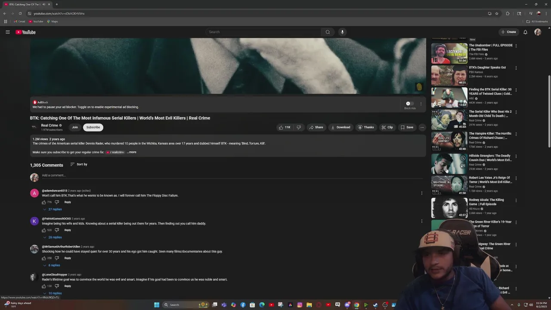Open the /realcrime link in the description
The height and width of the screenshot is (310, 551).
point(115,152)
